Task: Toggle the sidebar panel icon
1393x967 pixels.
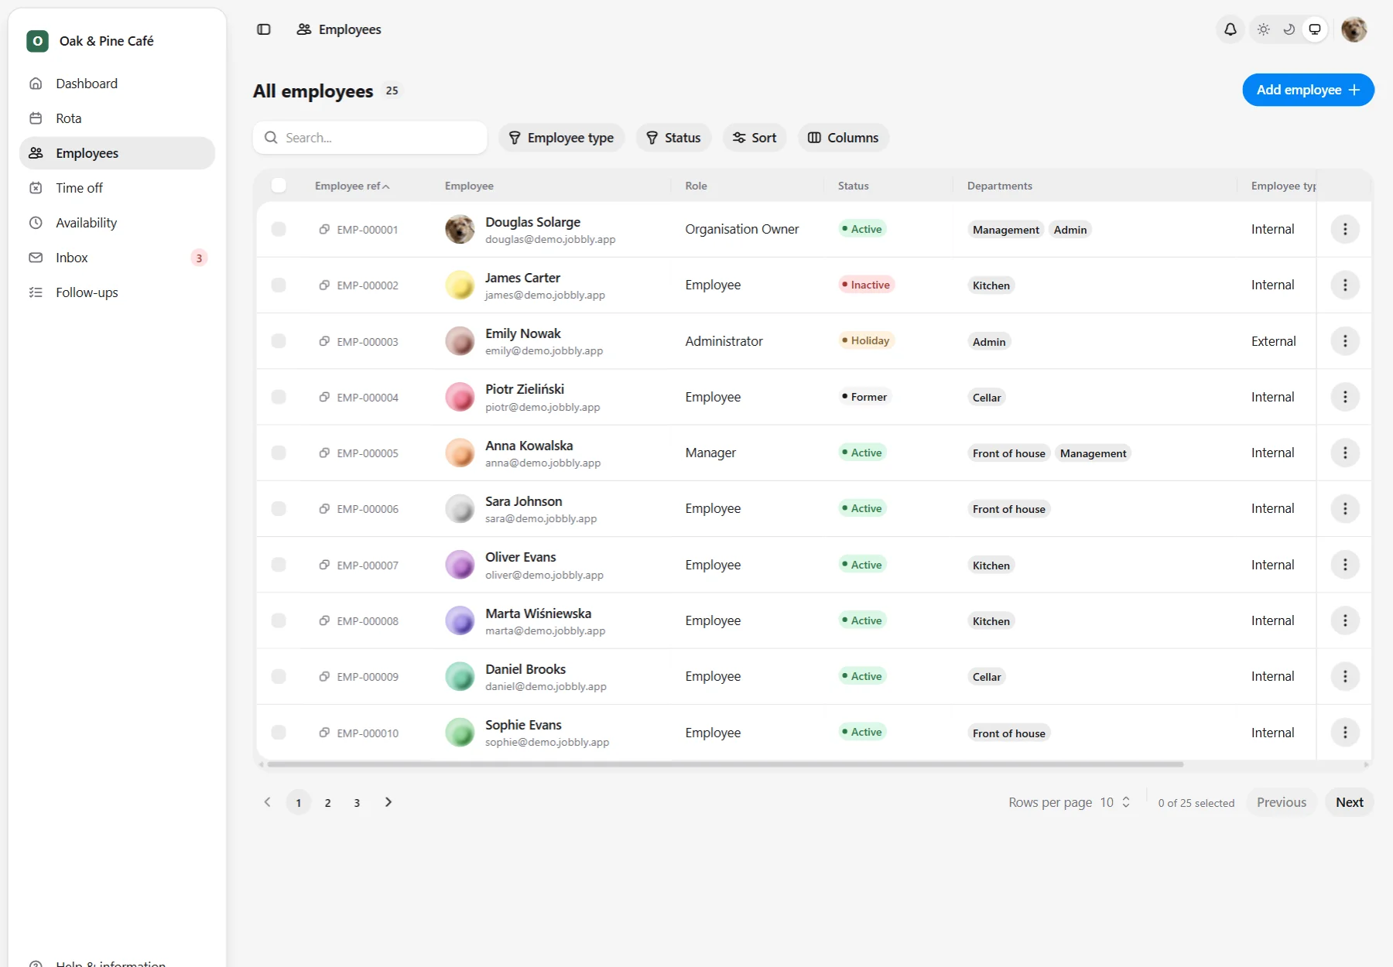Action: click(x=264, y=29)
